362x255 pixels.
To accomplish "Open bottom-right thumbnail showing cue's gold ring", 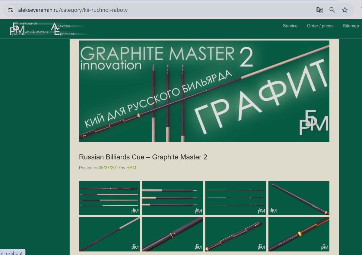I will pyautogui.click(x=299, y=234).
